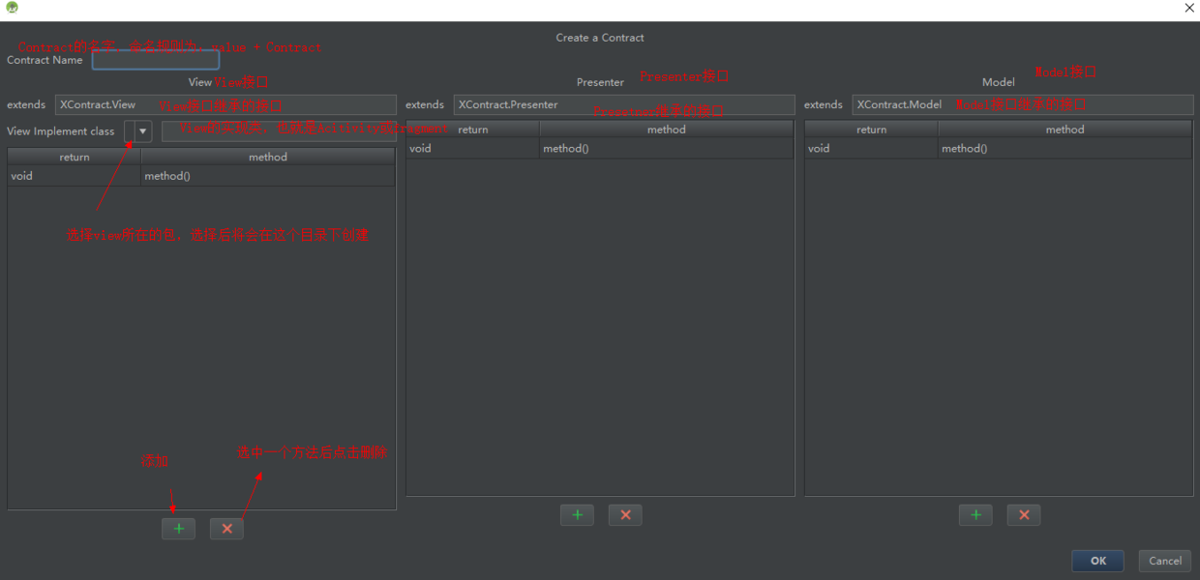Click the Contract Name input field

pyautogui.click(x=156, y=60)
